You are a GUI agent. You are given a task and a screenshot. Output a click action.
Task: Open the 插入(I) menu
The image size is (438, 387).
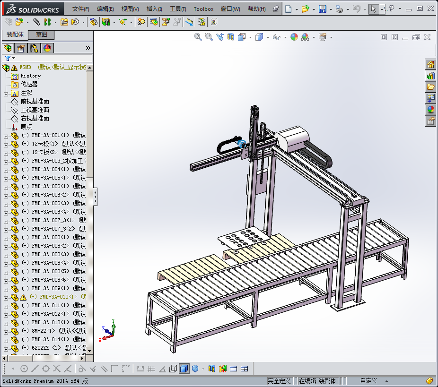click(154, 9)
